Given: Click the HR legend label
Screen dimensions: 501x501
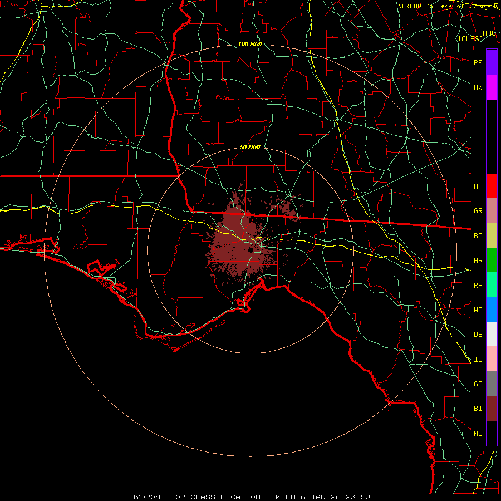Looking at the screenshot, I should [478, 261].
